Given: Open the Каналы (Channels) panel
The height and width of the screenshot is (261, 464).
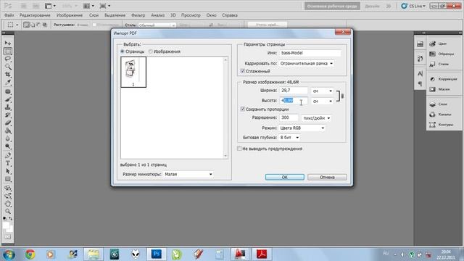Looking at the screenshot, I should coord(443,115).
